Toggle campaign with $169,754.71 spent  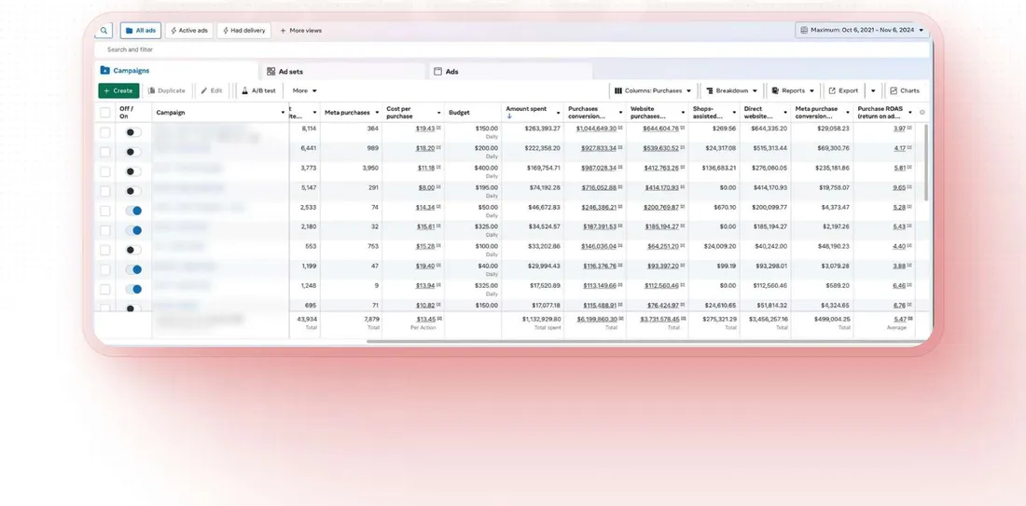133,171
